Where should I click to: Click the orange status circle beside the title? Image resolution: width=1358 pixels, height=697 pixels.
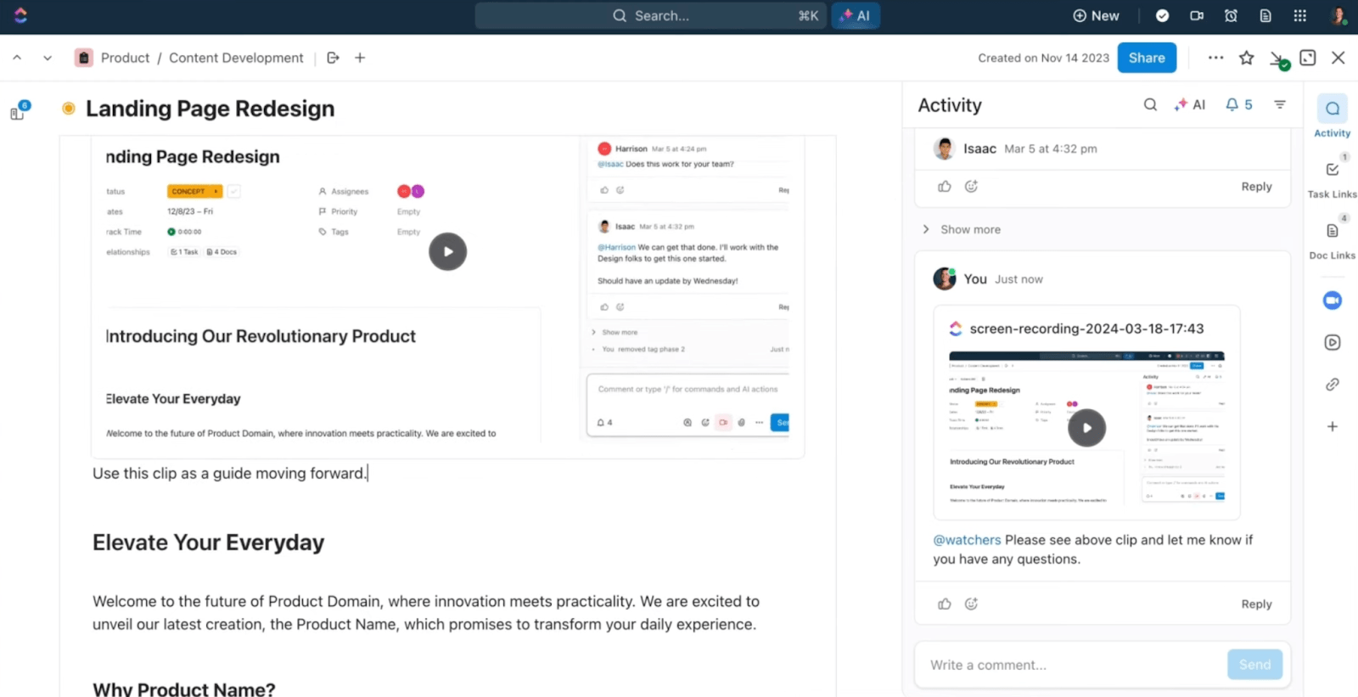(69, 108)
